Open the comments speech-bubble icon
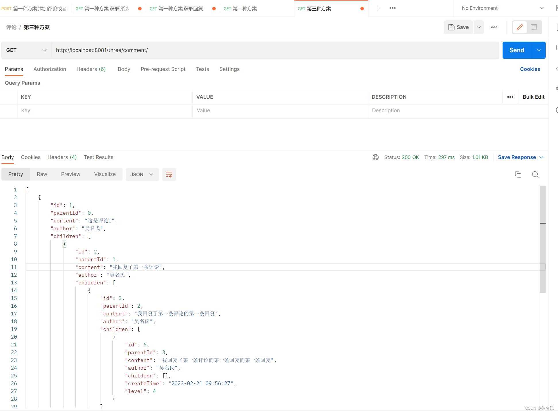The image size is (558, 413). pyautogui.click(x=534, y=27)
